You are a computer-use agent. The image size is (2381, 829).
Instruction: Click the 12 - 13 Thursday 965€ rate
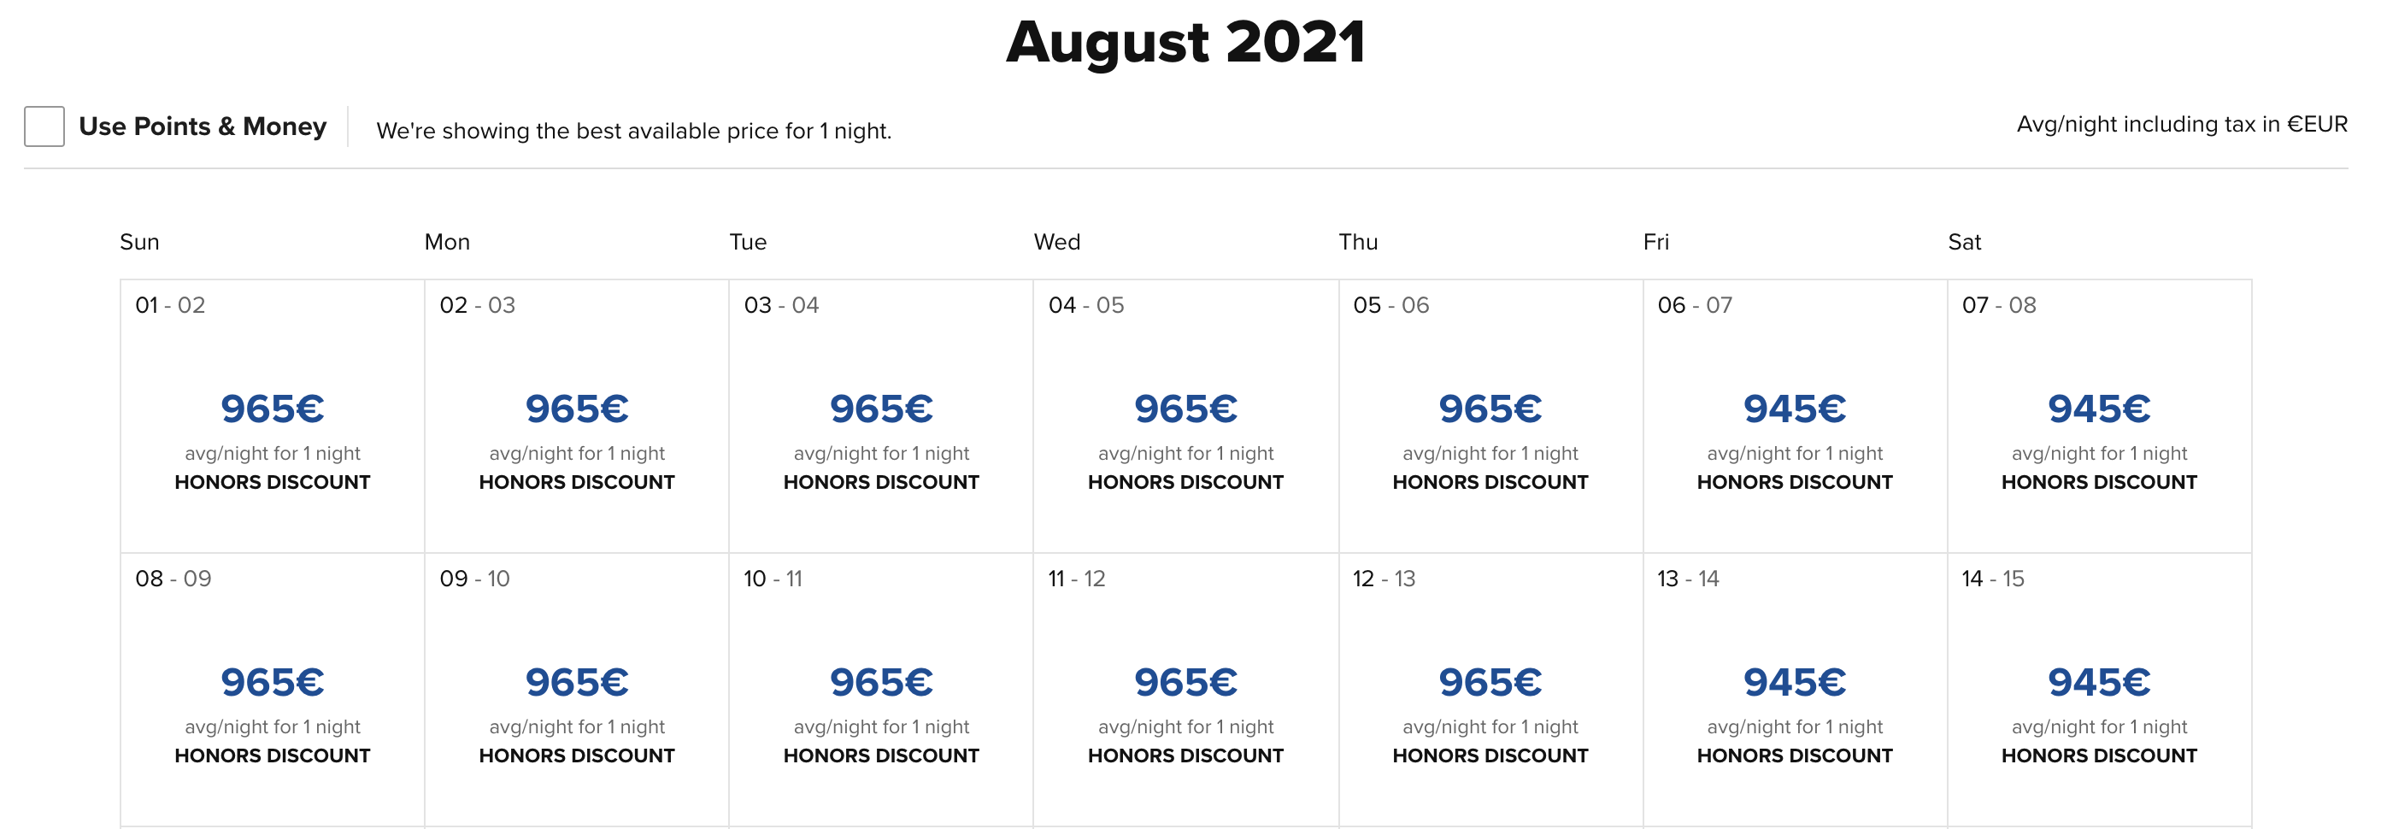coord(1490,684)
